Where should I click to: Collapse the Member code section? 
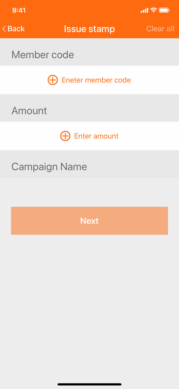pos(42,55)
